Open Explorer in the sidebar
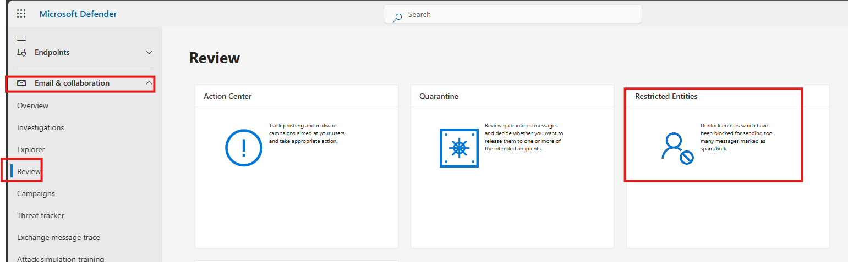 (31, 149)
